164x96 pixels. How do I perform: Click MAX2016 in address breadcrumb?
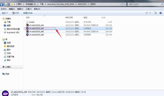point(82,4)
